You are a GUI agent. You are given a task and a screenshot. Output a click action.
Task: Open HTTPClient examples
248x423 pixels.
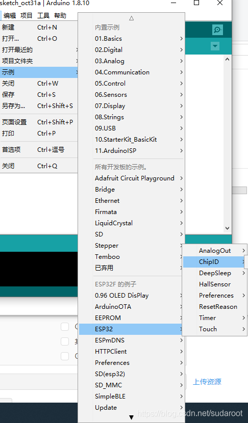132,352
